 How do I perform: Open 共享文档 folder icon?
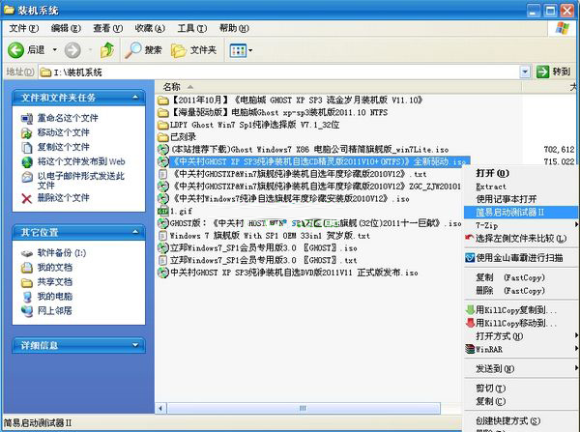click(x=27, y=282)
